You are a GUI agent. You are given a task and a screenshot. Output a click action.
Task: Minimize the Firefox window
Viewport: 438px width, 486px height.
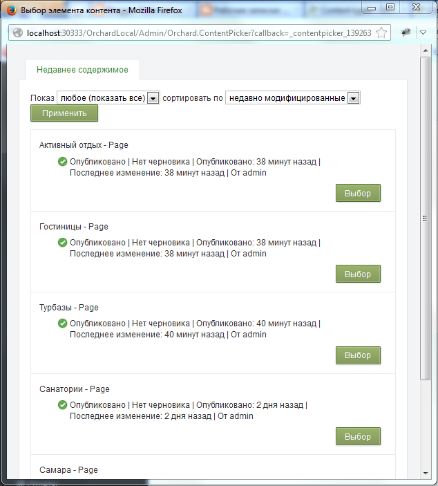372,7
